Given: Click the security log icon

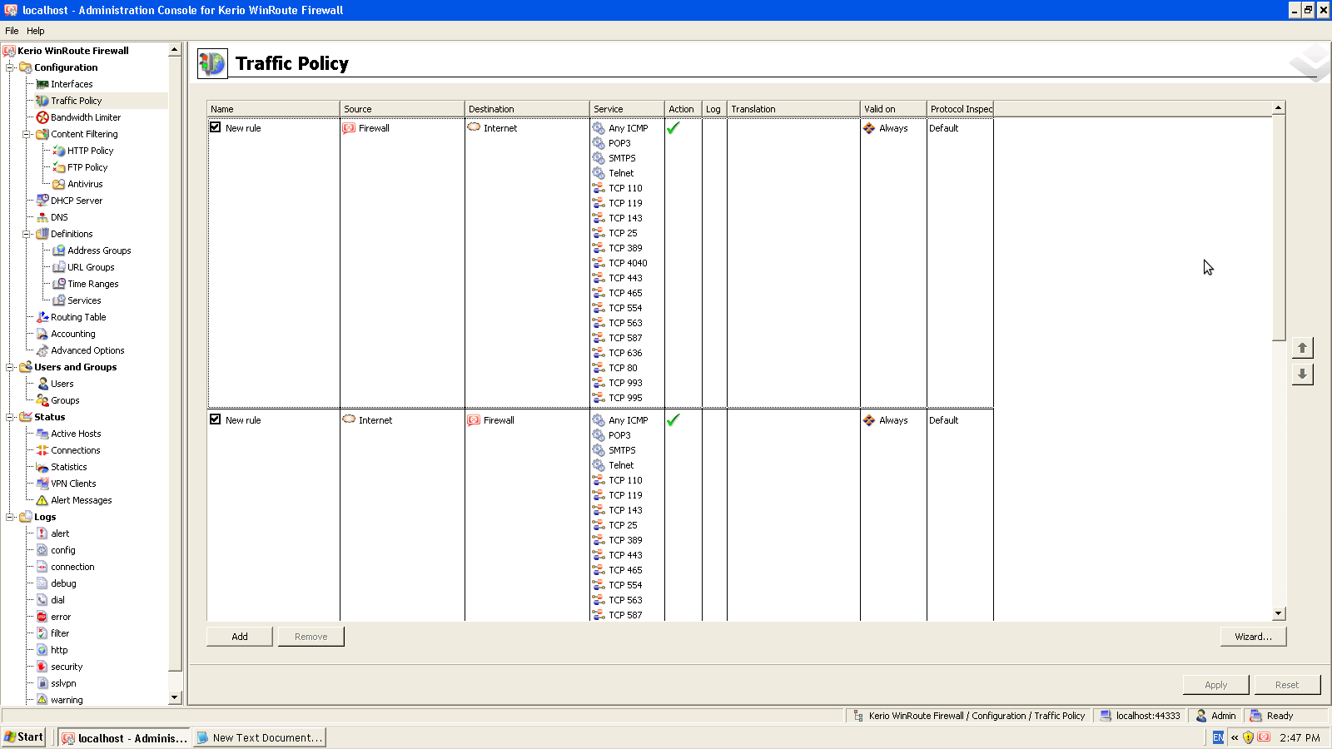Looking at the screenshot, I should [x=42, y=667].
